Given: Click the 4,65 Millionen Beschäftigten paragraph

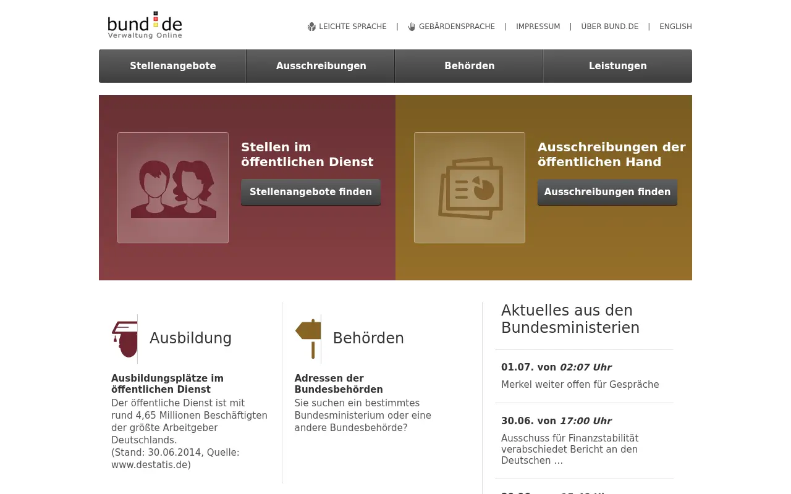Looking at the screenshot, I should pos(189,422).
